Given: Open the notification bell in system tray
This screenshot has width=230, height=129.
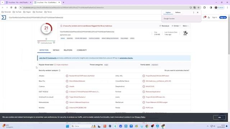Looking at the screenshot, I should pyautogui.click(x=227, y=126).
